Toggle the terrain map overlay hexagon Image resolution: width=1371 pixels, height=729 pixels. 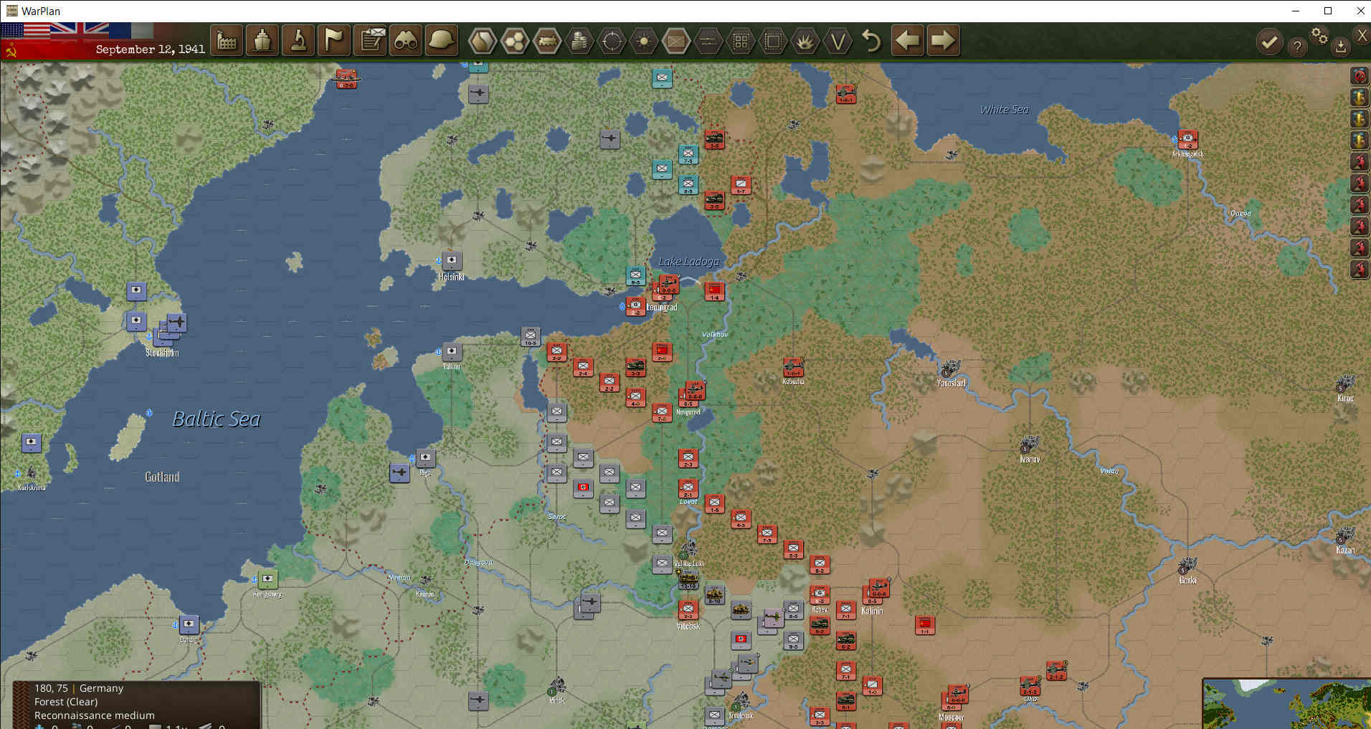[x=483, y=41]
